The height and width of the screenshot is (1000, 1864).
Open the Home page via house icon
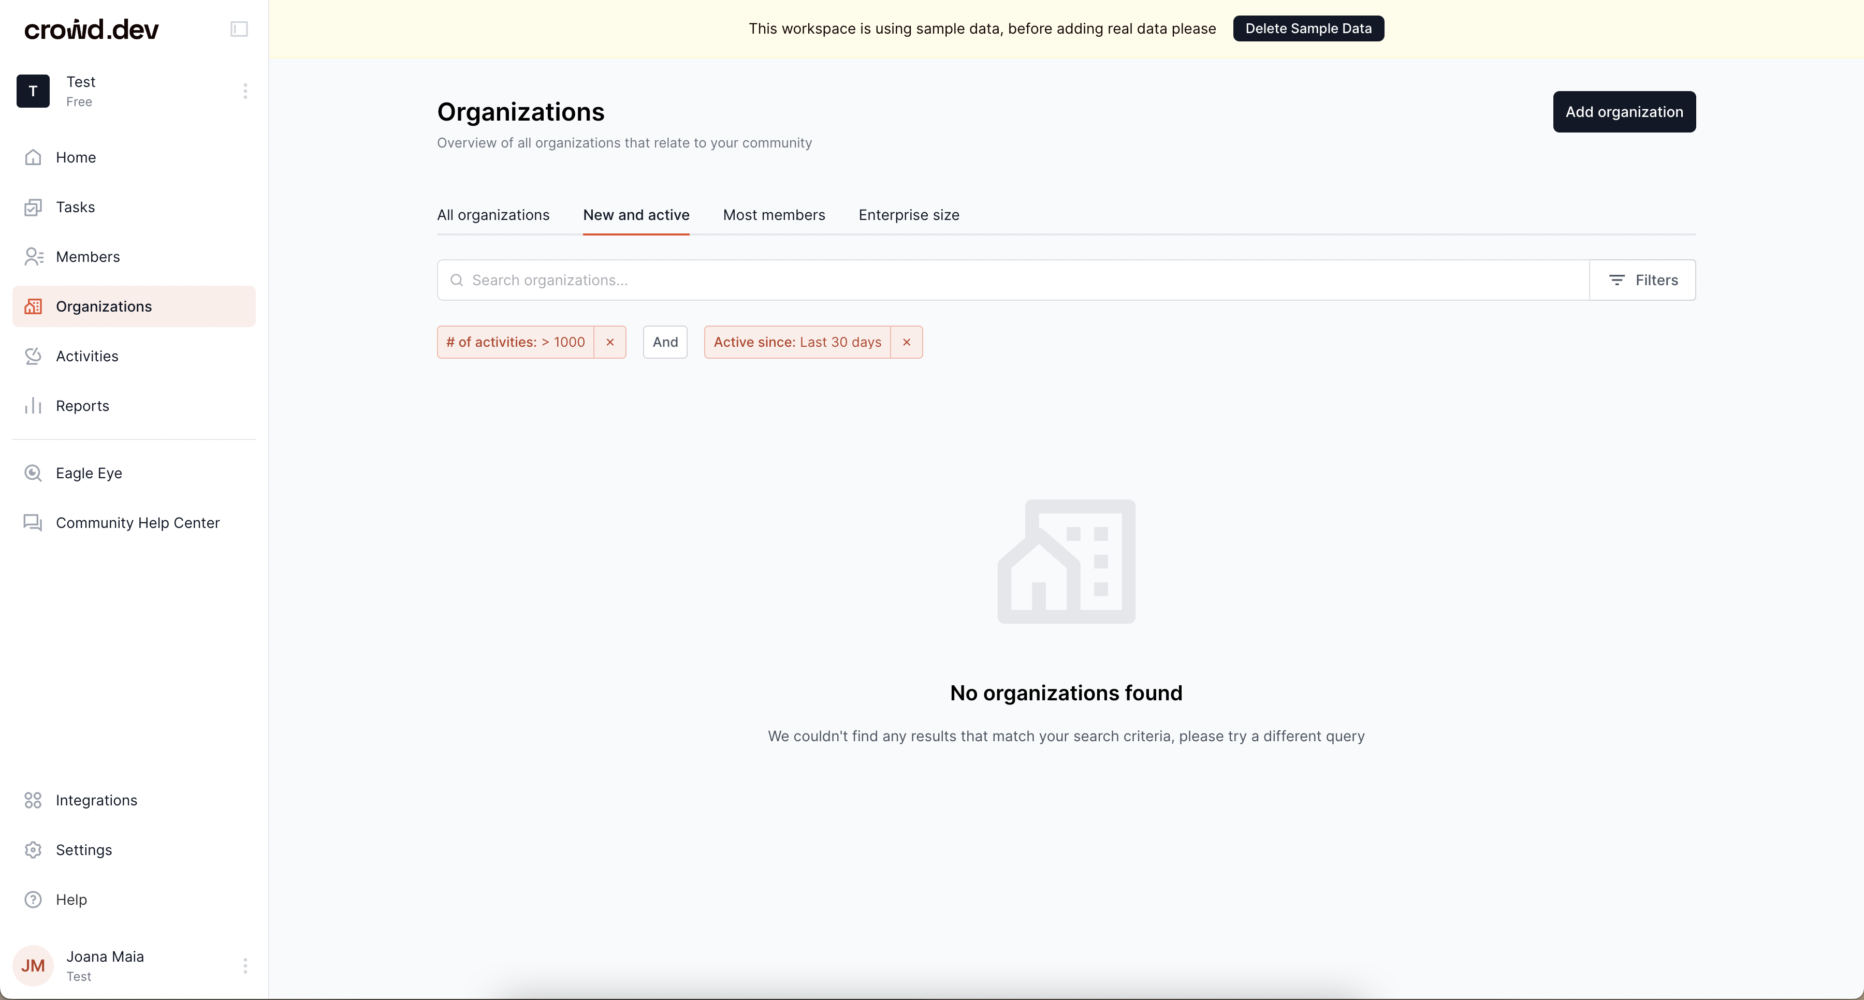tap(33, 157)
